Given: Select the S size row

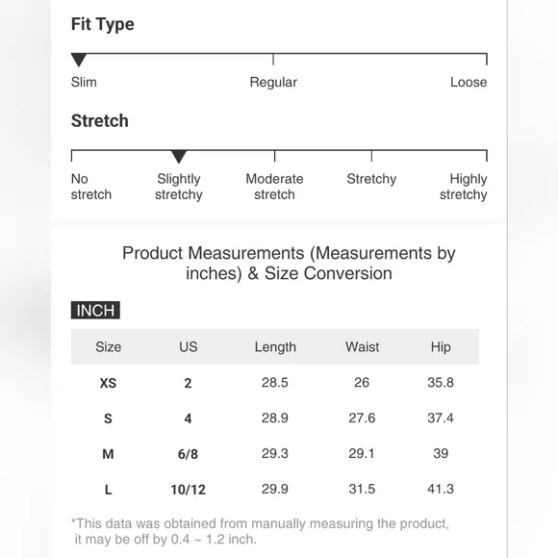Looking at the screenshot, I should (275, 418).
